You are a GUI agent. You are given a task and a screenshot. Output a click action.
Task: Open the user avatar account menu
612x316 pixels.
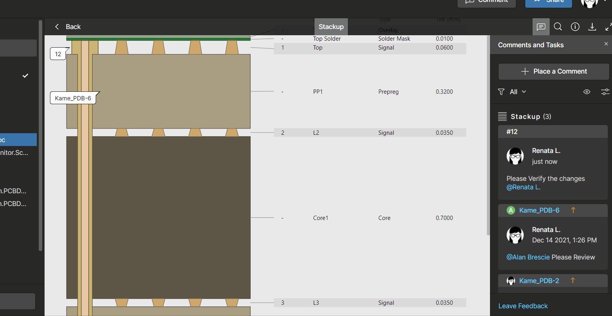590,2
